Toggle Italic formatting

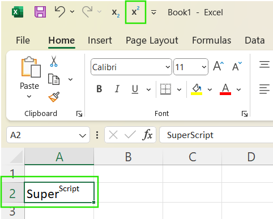coord(117,89)
